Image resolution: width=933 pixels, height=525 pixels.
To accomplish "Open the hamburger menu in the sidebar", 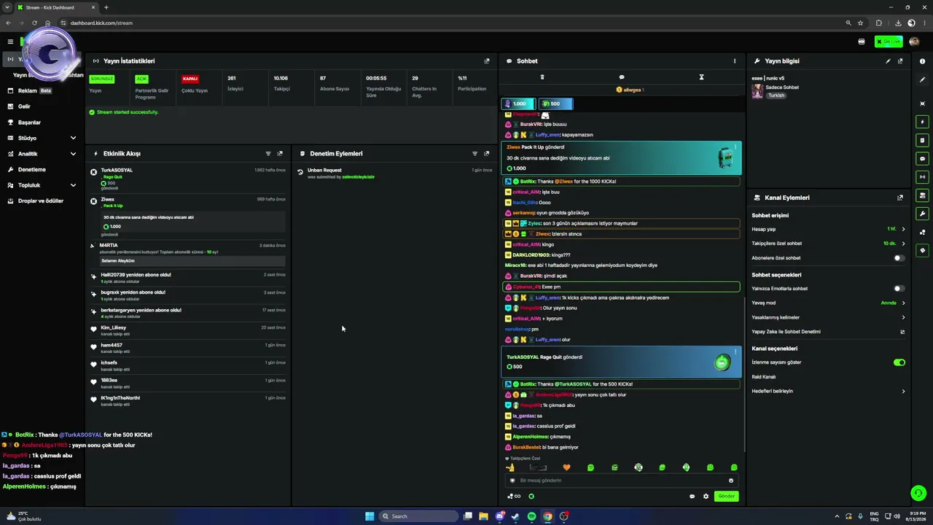I will click(10, 42).
